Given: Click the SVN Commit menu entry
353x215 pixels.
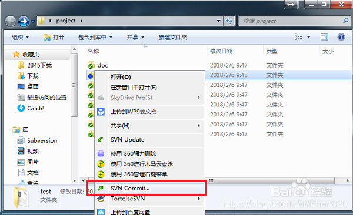Looking at the screenshot, I should 149,188.
